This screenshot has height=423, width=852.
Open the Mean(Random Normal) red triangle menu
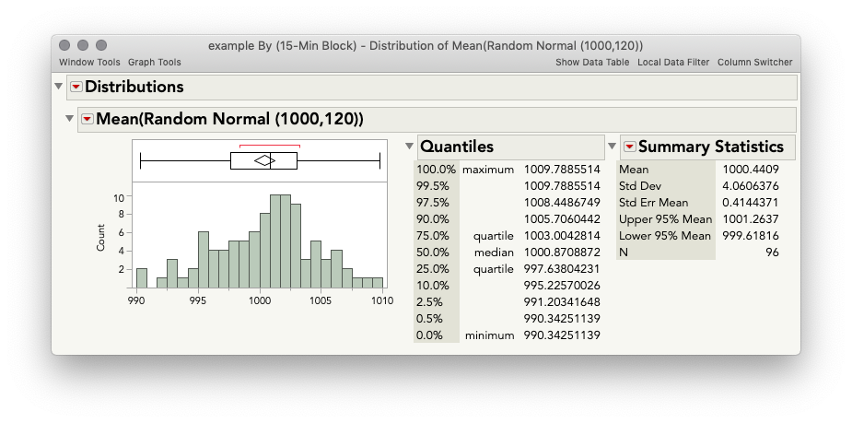[x=87, y=119]
